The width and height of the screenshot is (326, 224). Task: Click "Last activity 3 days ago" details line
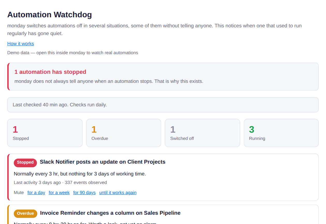pyautogui.click(x=60, y=183)
